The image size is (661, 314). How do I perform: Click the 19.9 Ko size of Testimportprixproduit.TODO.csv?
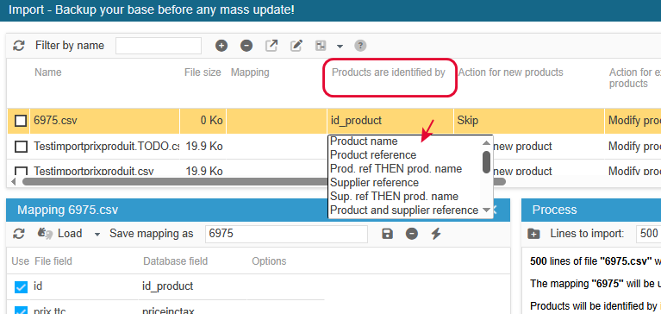(x=204, y=147)
